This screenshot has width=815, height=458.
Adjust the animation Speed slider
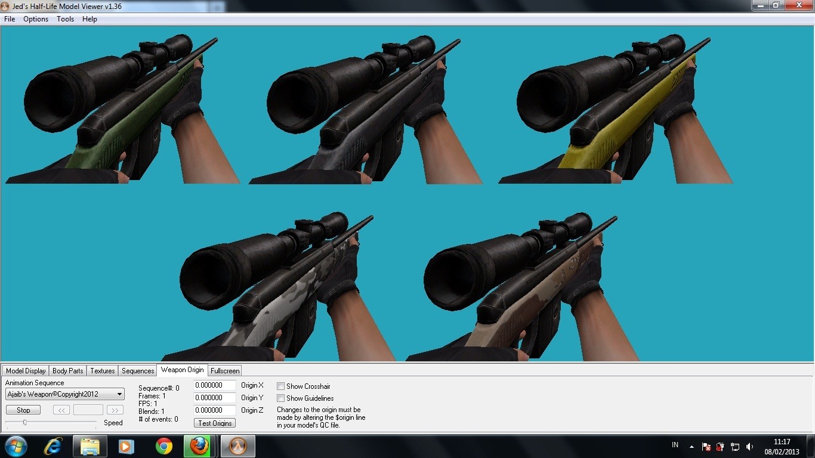point(25,422)
